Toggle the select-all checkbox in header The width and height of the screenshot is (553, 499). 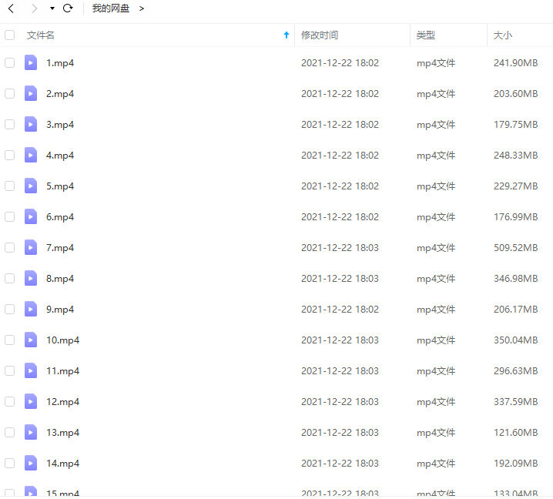point(9,35)
